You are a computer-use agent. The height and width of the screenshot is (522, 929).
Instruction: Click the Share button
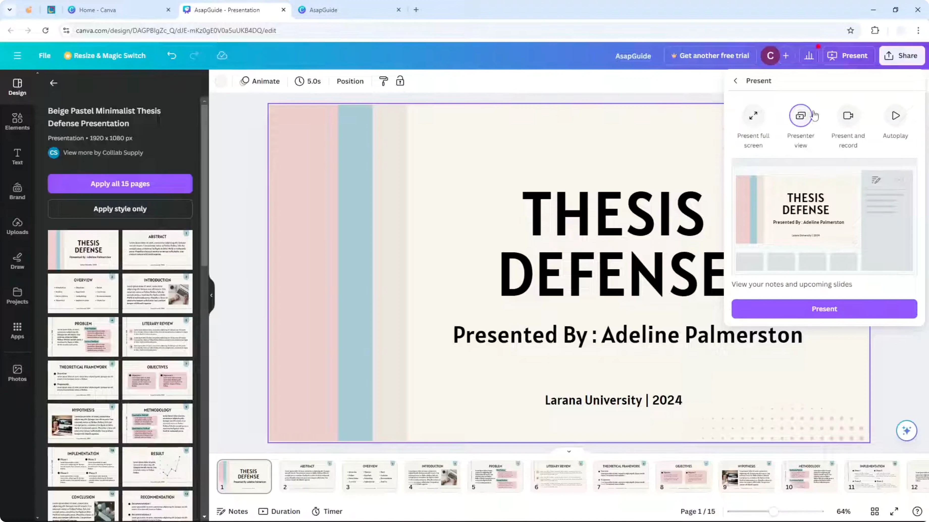(x=901, y=55)
